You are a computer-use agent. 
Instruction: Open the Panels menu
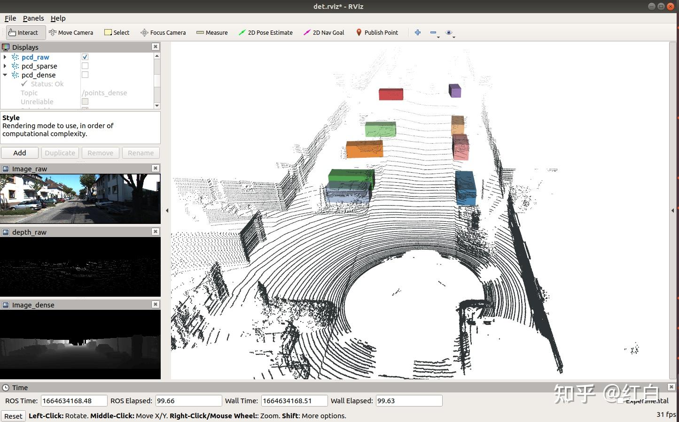click(33, 18)
